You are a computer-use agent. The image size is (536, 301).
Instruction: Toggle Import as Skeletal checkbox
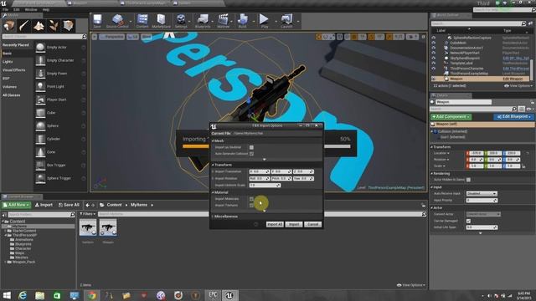pos(251,147)
